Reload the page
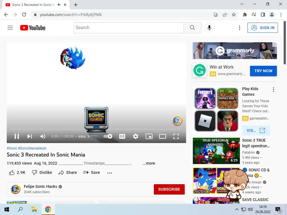 coord(24,15)
